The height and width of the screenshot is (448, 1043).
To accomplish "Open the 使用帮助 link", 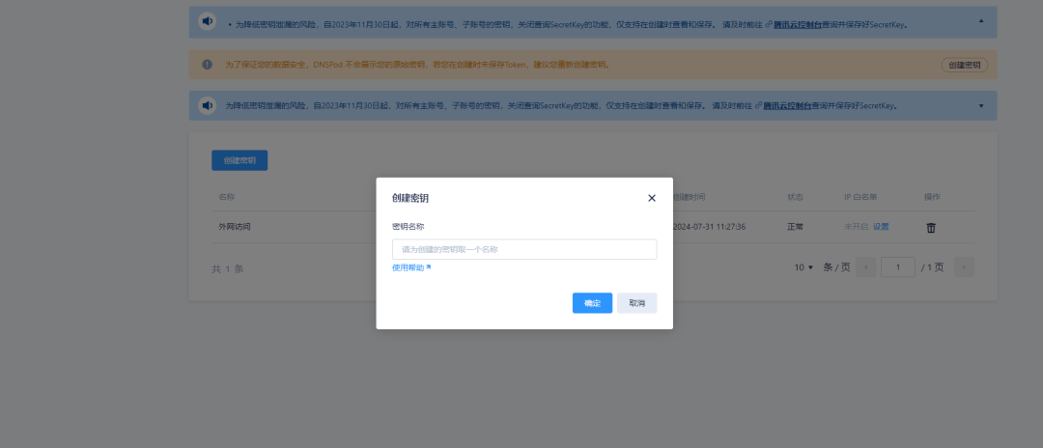I will tap(411, 267).
